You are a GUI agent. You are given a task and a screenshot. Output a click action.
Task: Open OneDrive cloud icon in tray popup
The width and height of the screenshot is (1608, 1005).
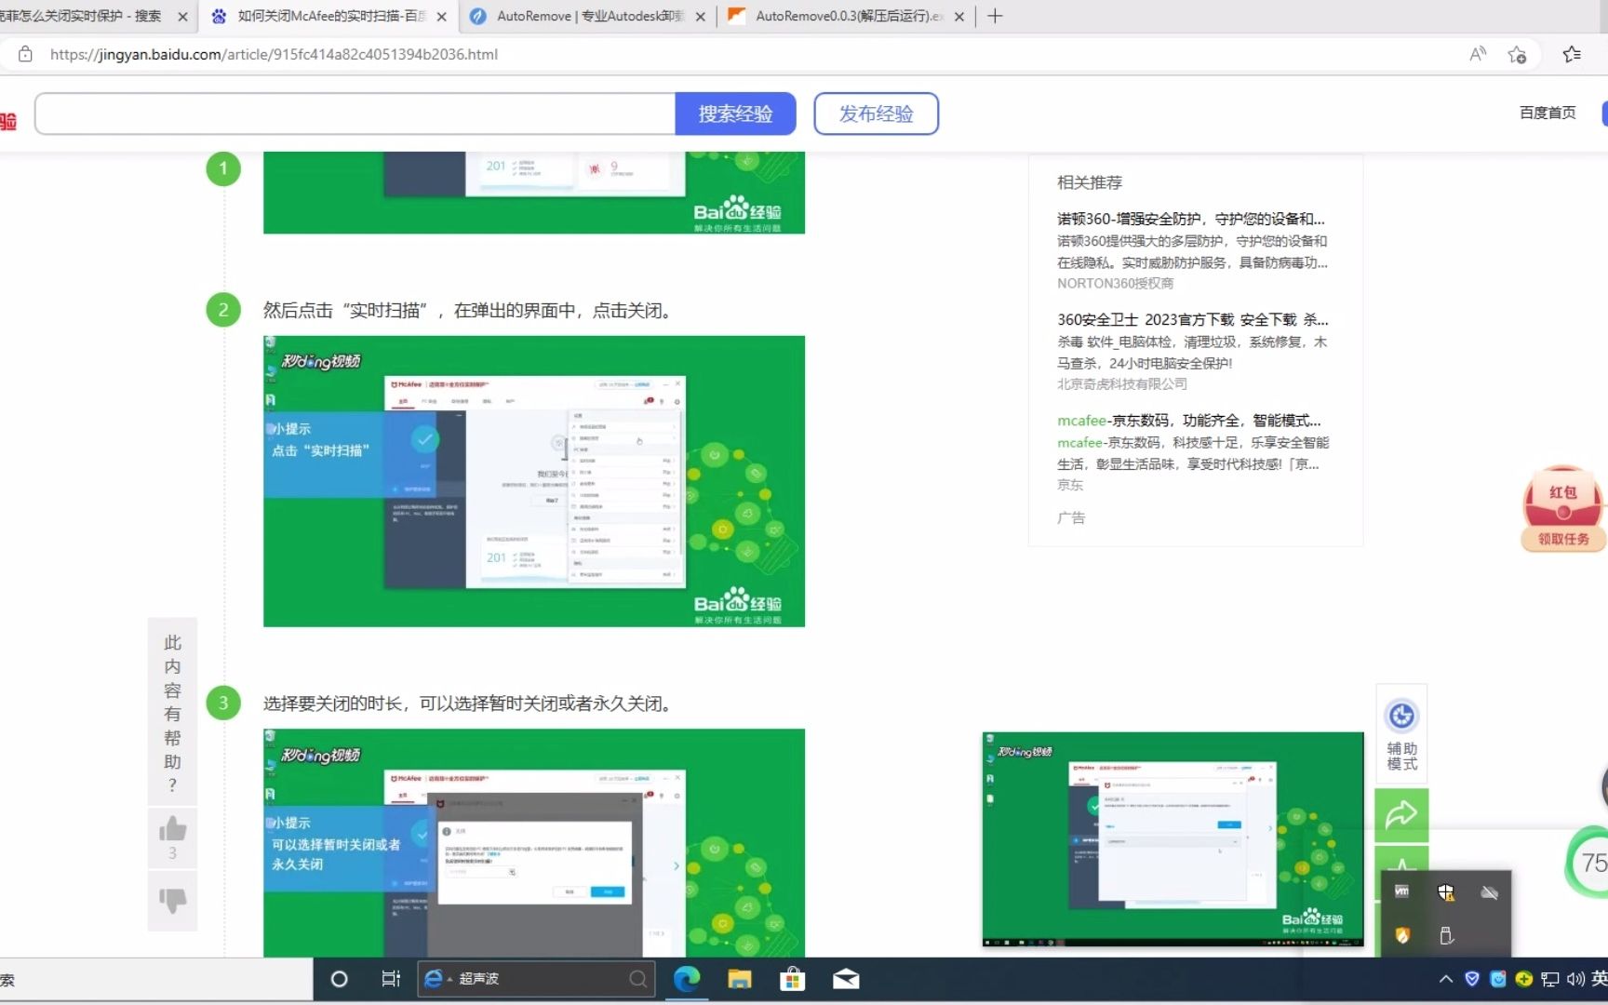point(1489,892)
